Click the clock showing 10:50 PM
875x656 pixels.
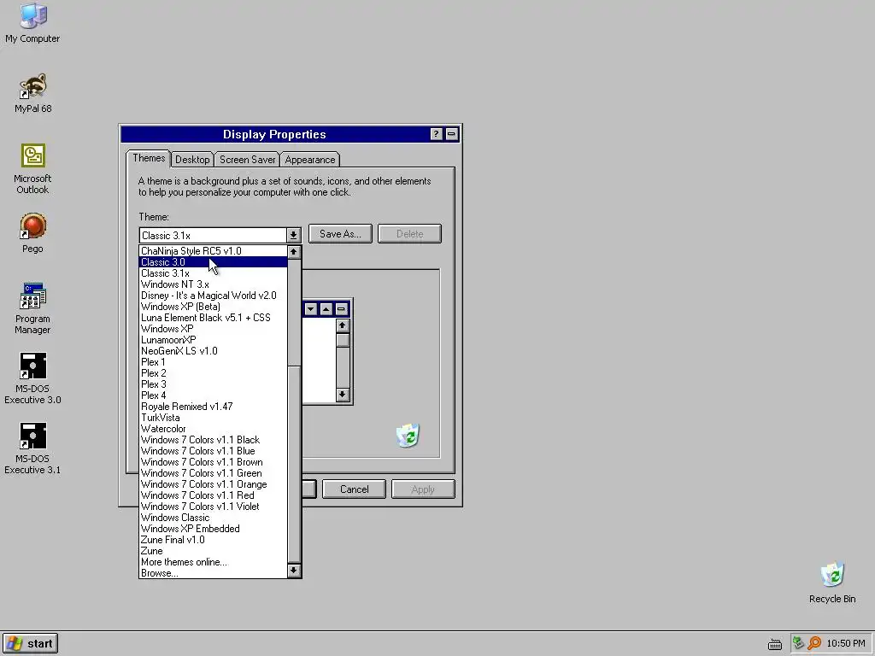[846, 643]
